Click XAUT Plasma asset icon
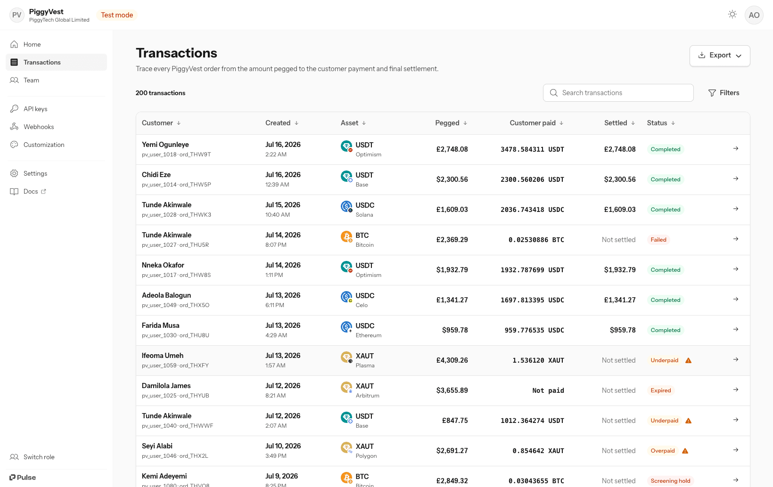 [x=346, y=357]
